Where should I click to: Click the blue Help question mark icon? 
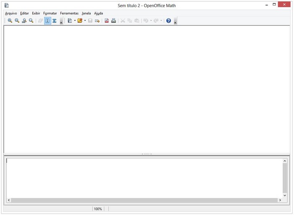[168, 21]
